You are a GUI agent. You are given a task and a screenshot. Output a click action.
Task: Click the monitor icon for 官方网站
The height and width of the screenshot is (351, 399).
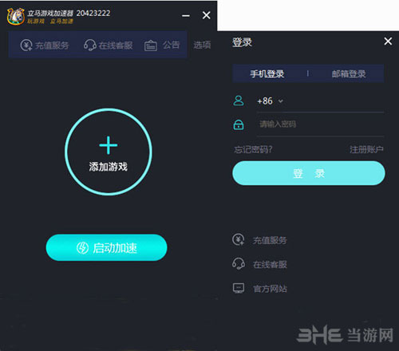(x=239, y=288)
